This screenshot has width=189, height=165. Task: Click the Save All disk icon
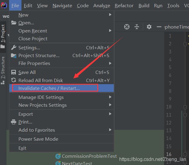[x=14, y=72]
